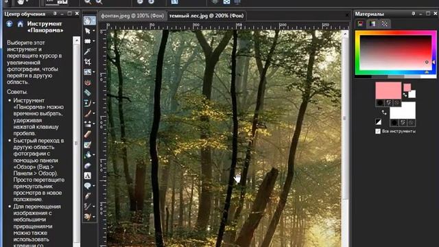439x247 pixels.
Task: Open the foreground style button
Action: (x=380, y=103)
